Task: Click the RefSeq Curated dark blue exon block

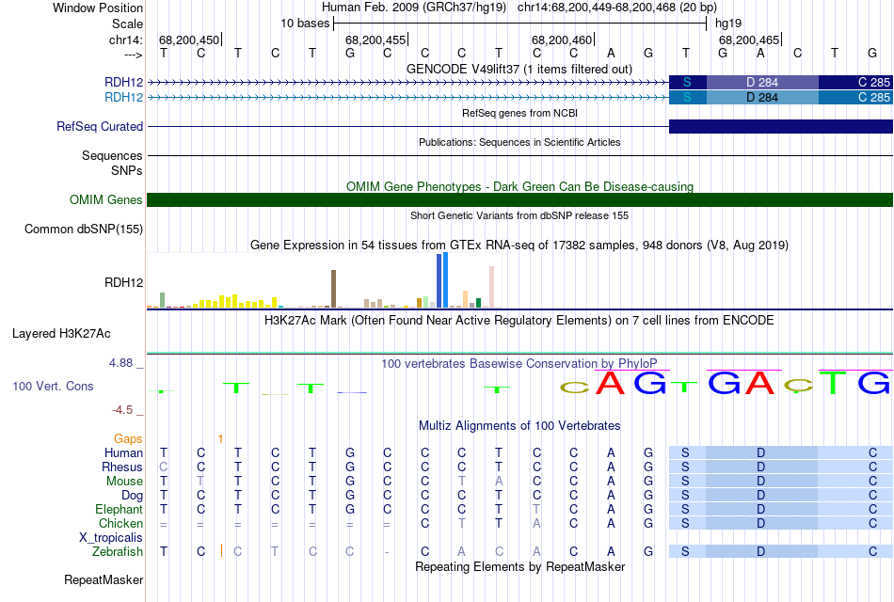Action: (780, 127)
